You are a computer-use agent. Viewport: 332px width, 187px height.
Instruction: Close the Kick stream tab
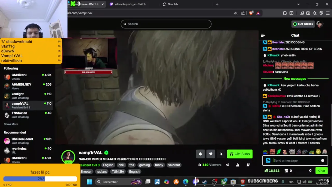point(103,4)
